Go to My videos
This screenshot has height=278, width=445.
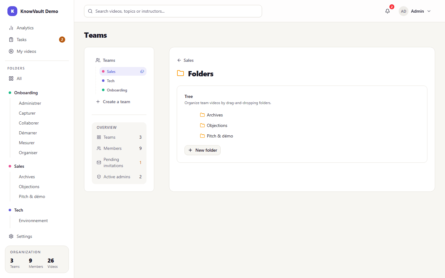pyautogui.click(x=37, y=51)
